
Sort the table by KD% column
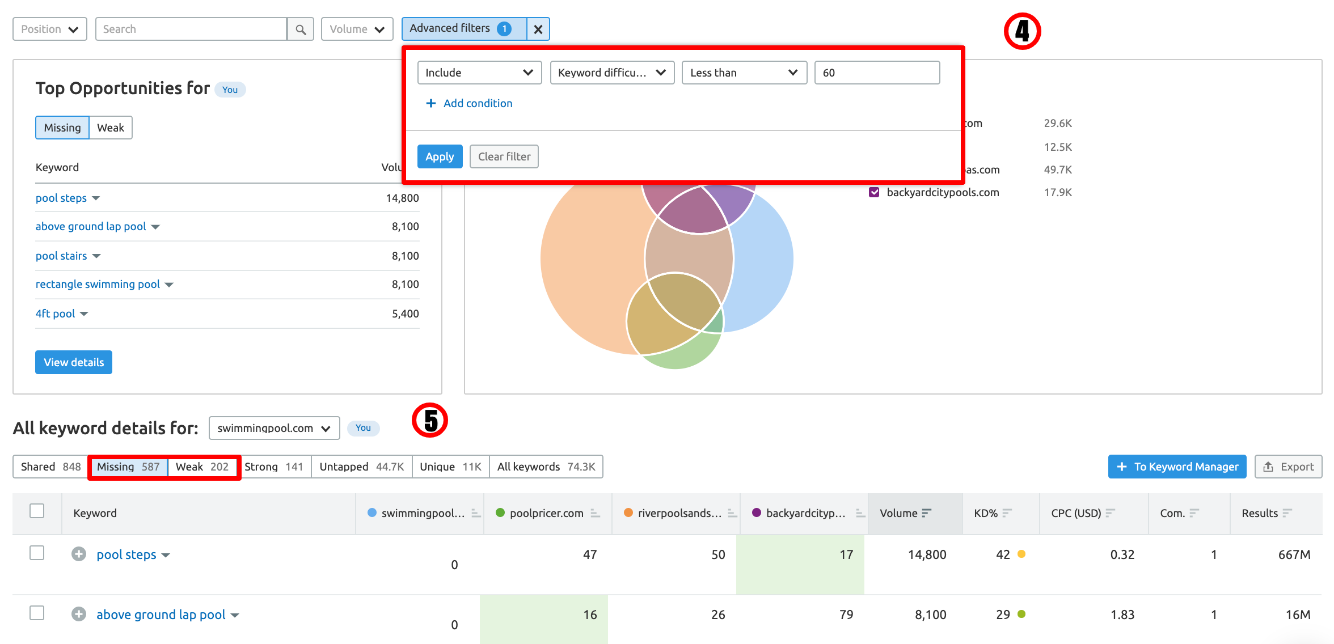(1008, 513)
